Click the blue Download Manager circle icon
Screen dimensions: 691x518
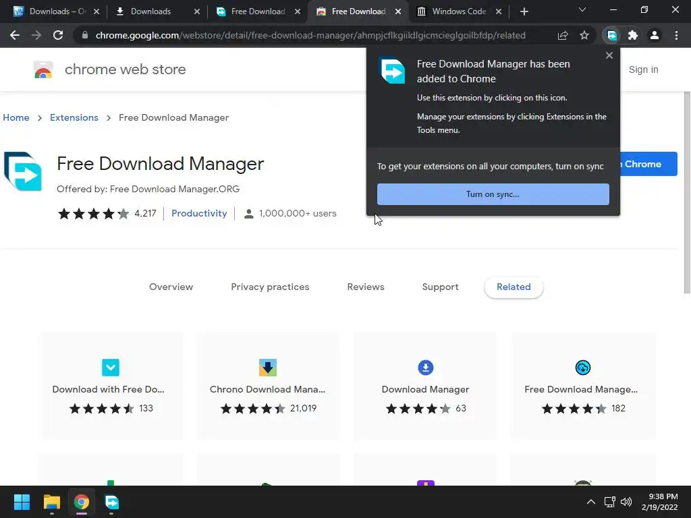point(425,368)
